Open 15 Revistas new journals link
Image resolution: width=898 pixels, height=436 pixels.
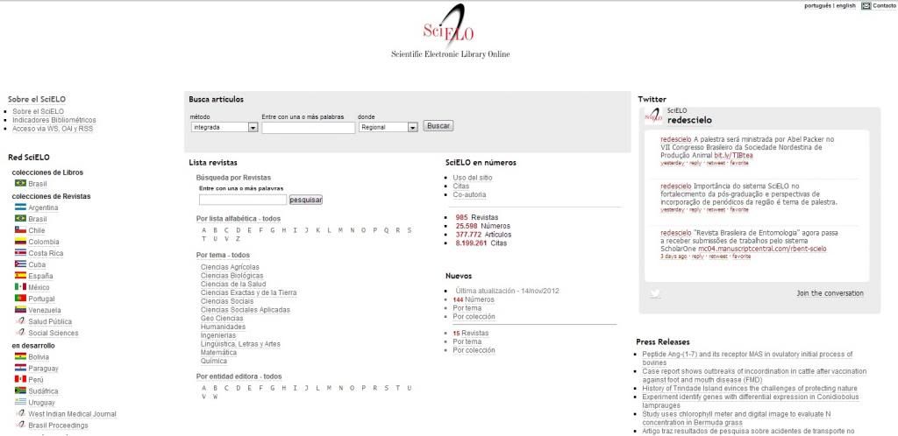[471, 334]
